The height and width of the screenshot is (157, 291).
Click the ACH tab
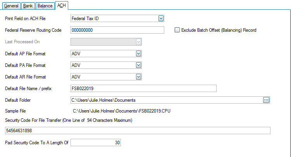[61, 5]
